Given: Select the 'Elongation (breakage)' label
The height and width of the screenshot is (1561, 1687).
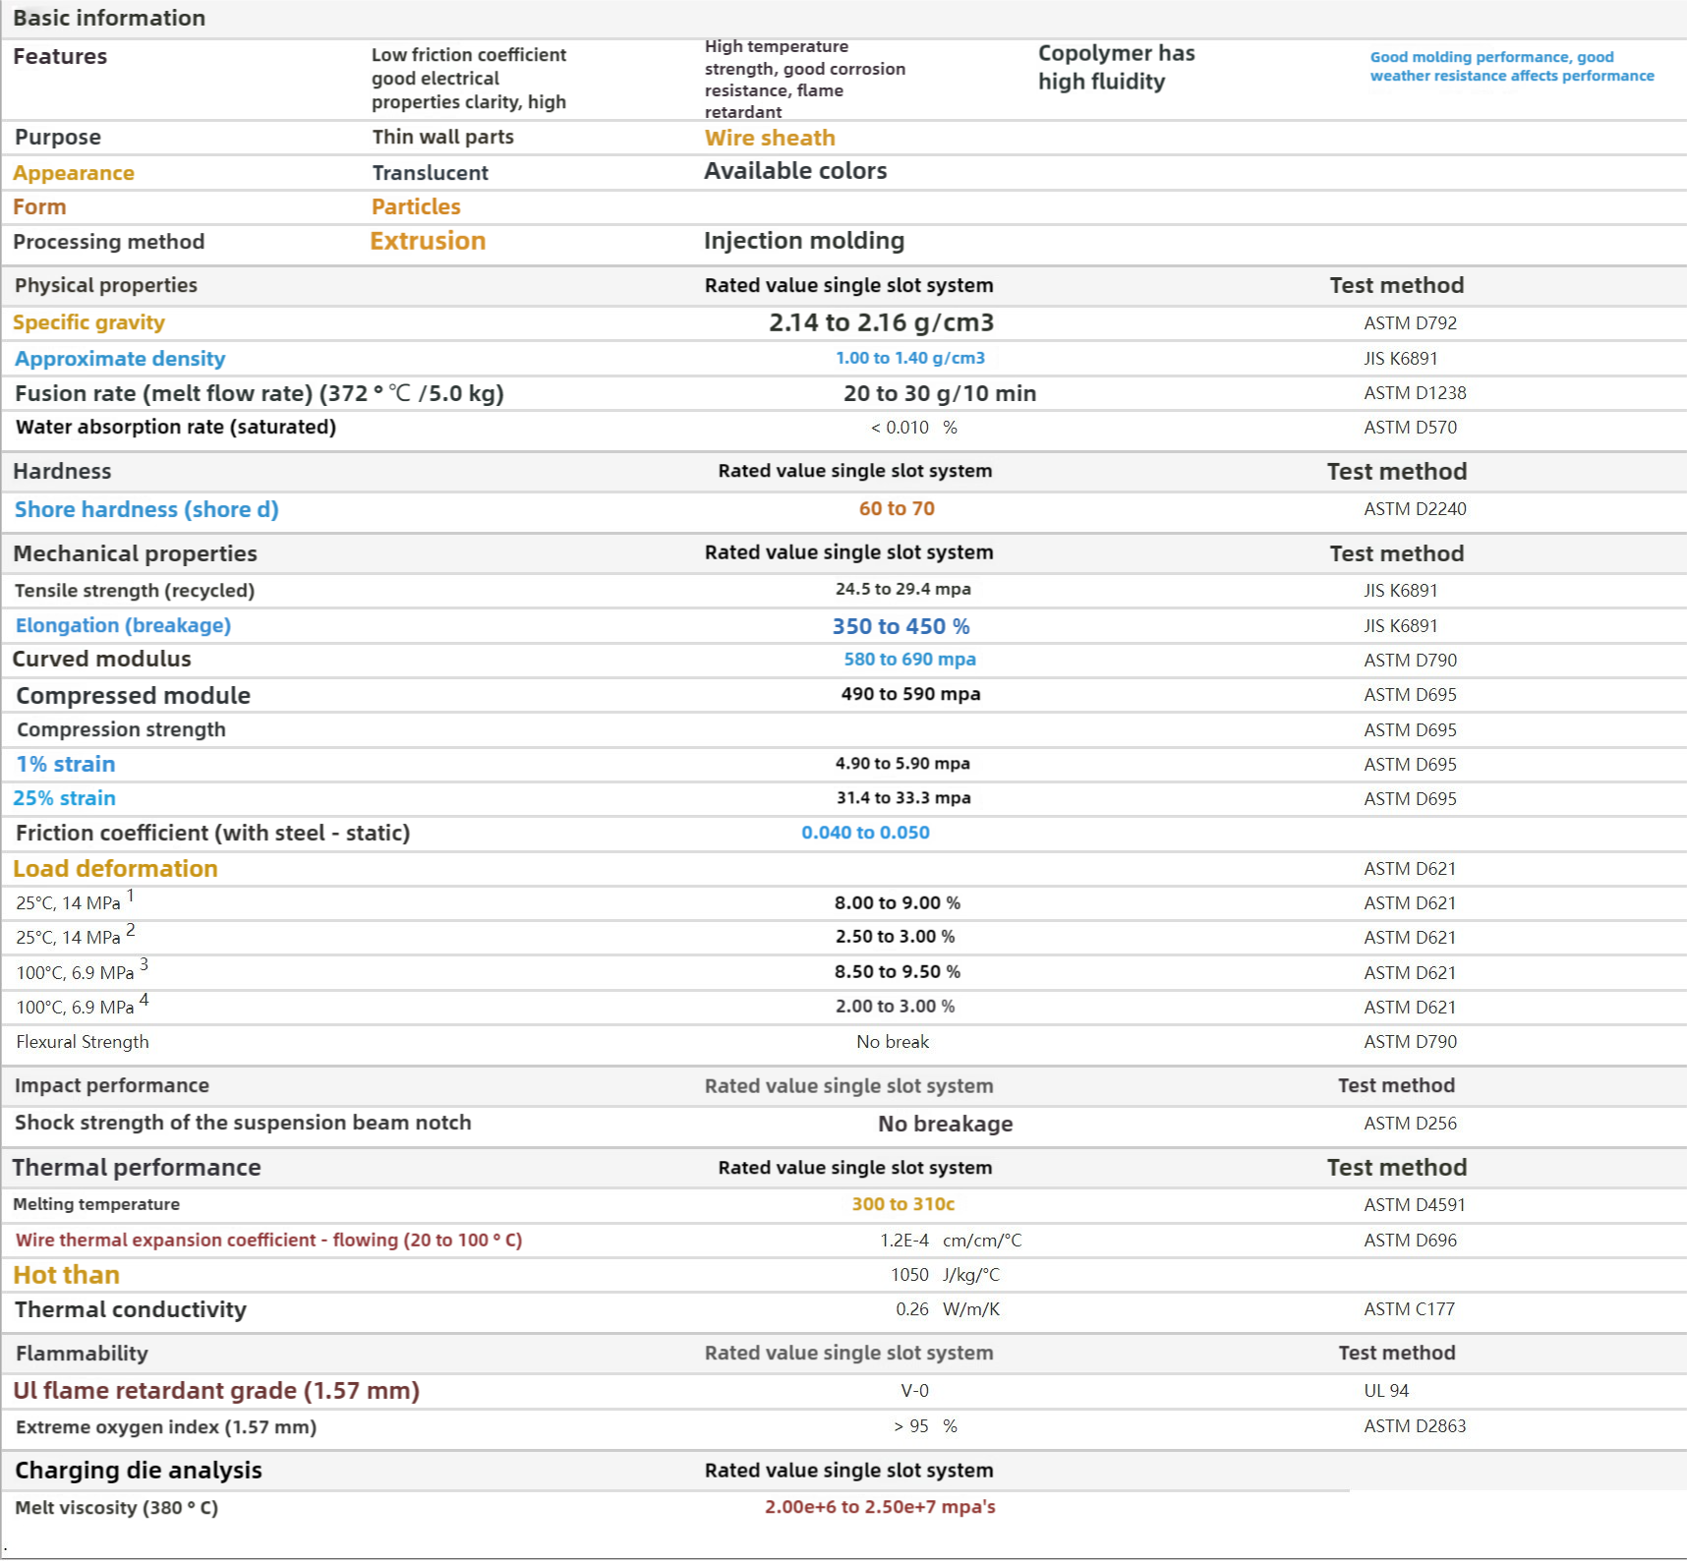Looking at the screenshot, I should tap(123, 625).
